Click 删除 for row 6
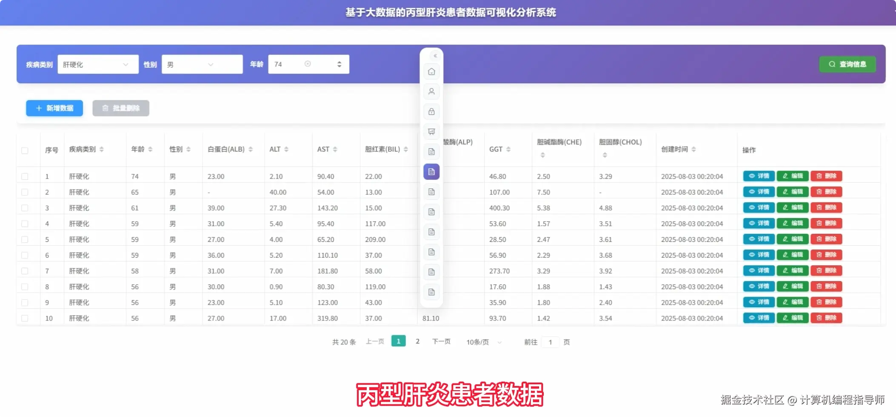 (826, 255)
